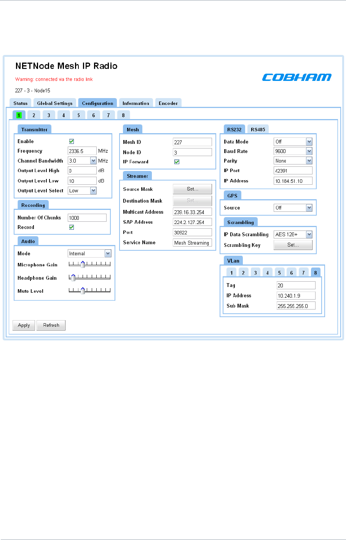Click the Streamer Port field

coord(193,232)
